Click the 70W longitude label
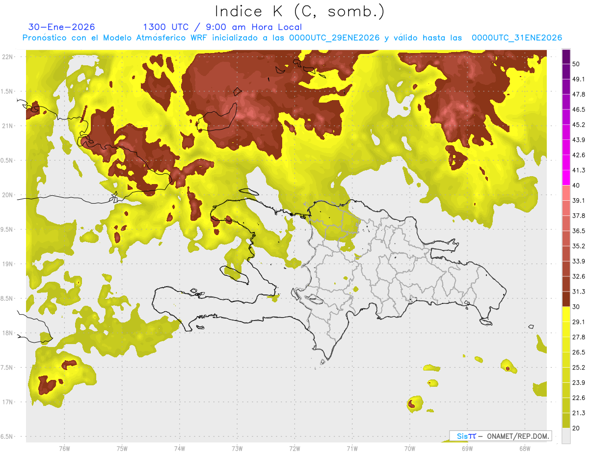Screen dimensions: 589x455 410,449
